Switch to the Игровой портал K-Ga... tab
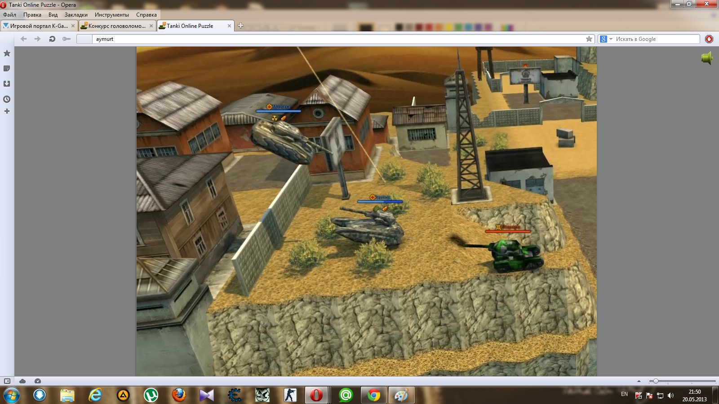Screen dimensions: 719x404 [39, 26]
